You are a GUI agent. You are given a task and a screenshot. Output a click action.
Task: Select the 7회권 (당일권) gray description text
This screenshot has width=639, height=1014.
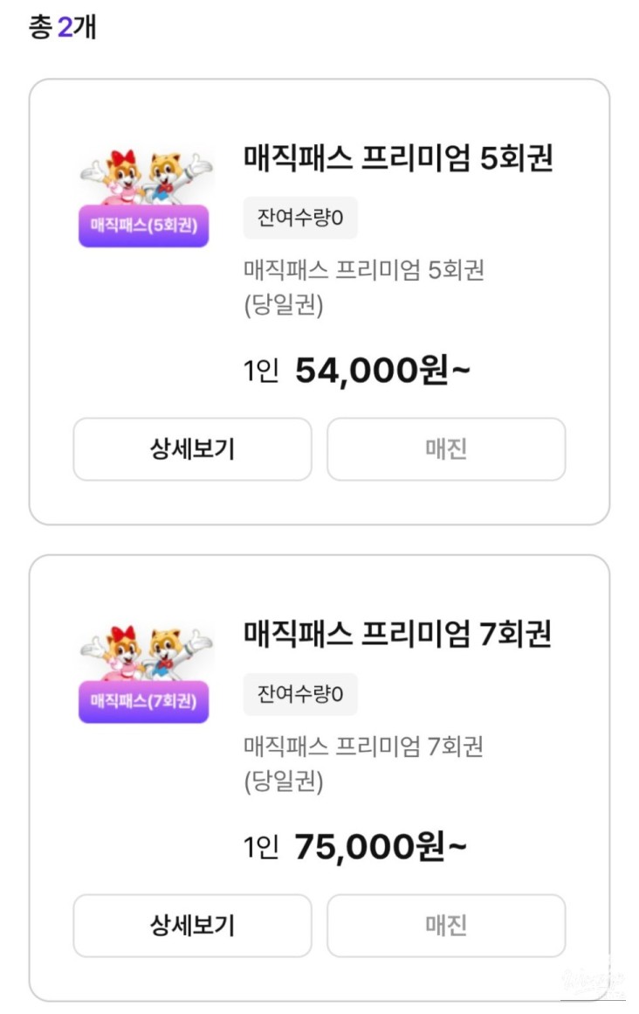click(x=363, y=763)
